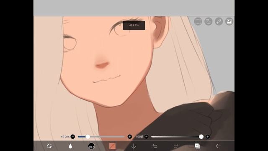Open the layers panel
Image resolution: width=268 pixels, height=151 pixels.
pyautogui.click(x=197, y=146)
